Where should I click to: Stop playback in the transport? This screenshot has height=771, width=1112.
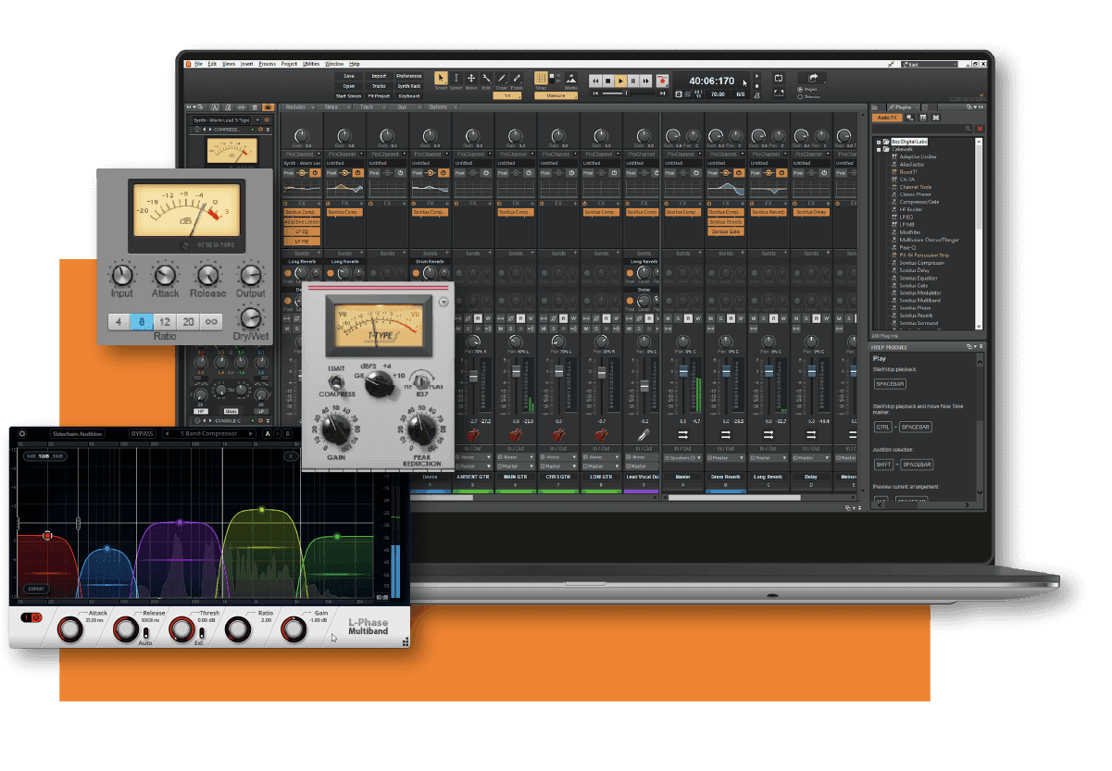pyautogui.click(x=608, y=81)
